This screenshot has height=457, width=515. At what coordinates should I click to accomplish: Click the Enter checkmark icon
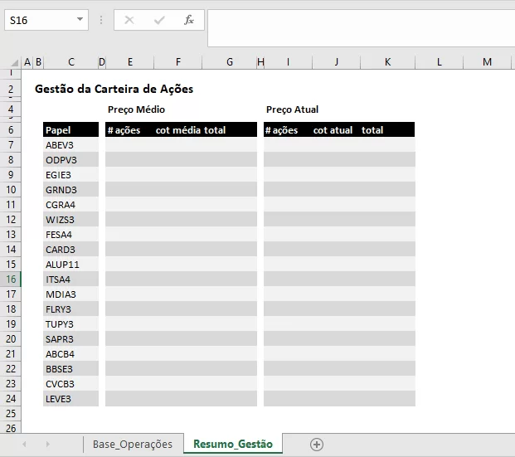159,20
